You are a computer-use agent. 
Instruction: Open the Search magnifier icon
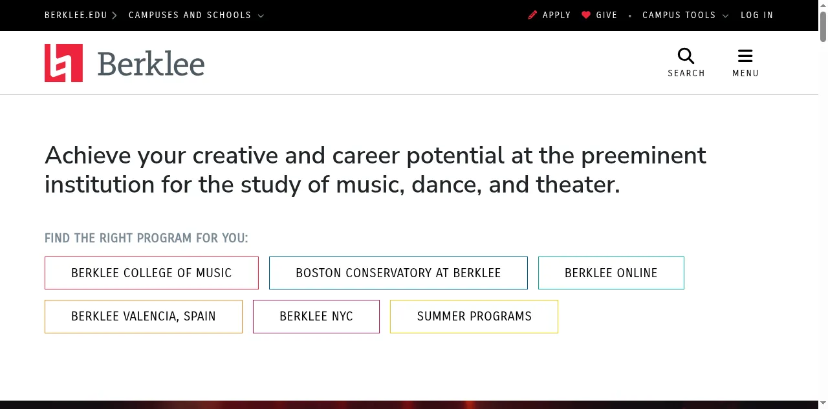tap(686, 56)
